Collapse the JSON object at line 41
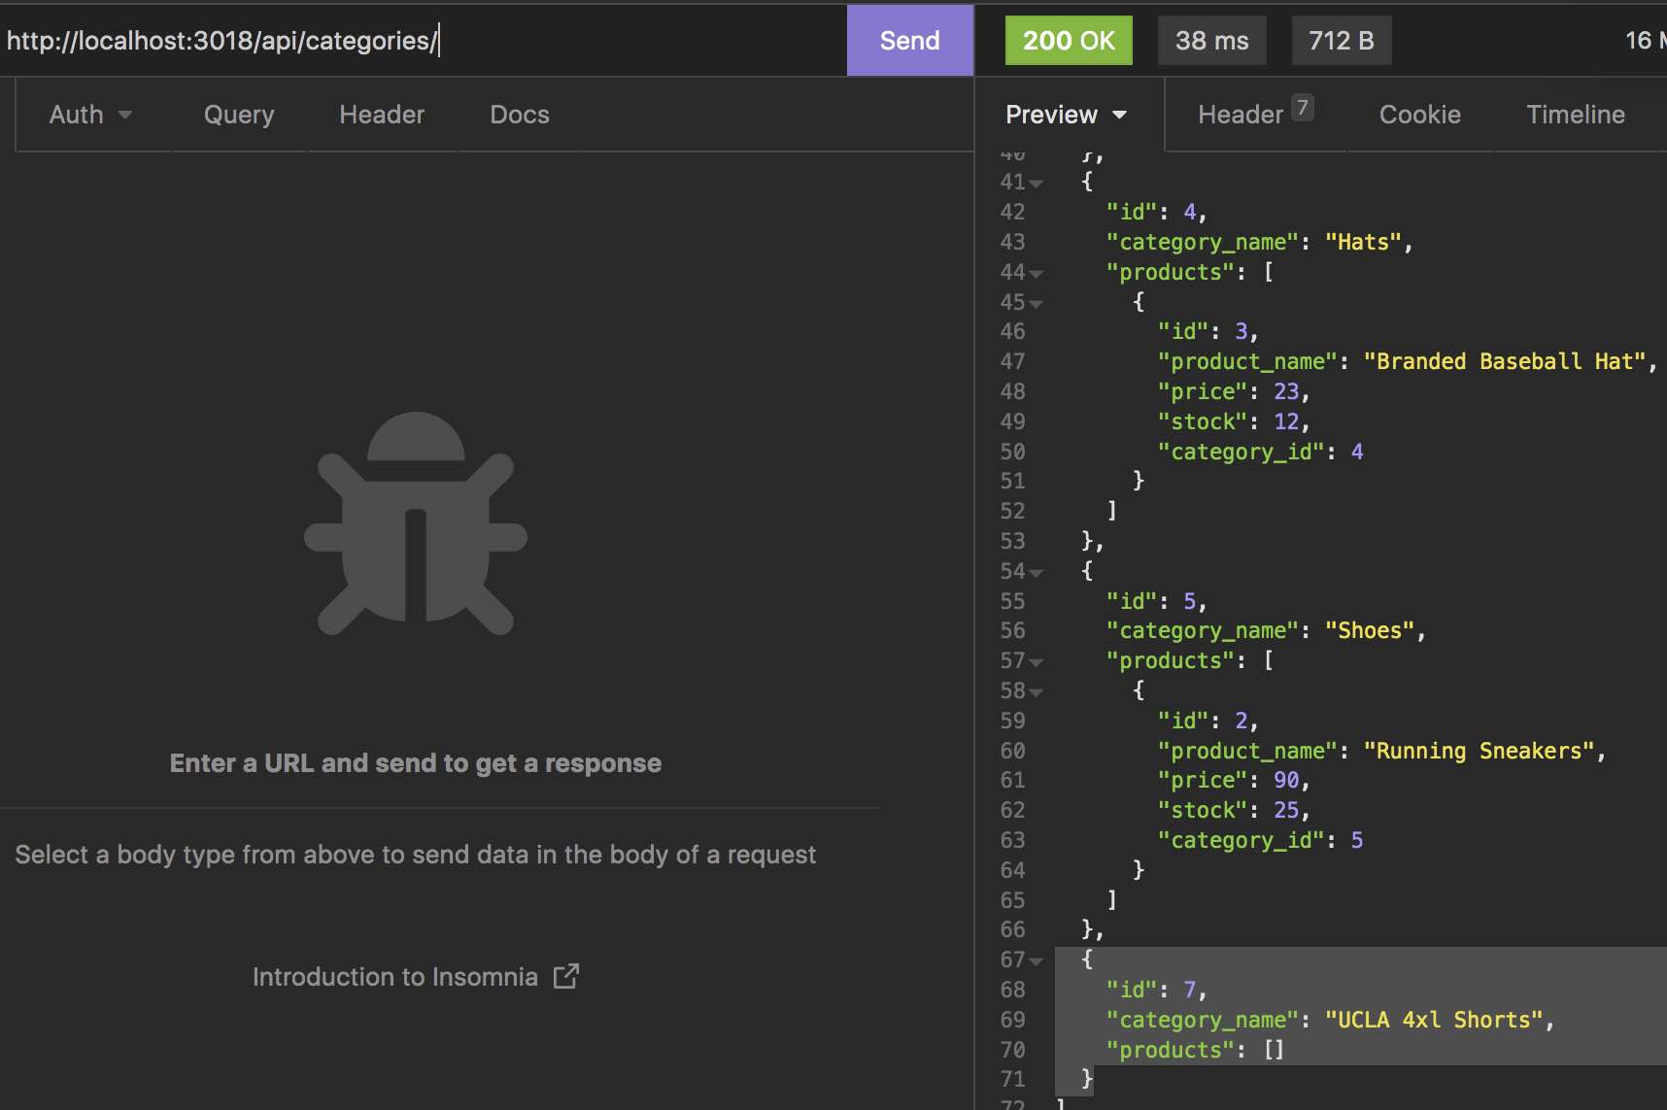1667x1110 pixels. [1037, 184]
